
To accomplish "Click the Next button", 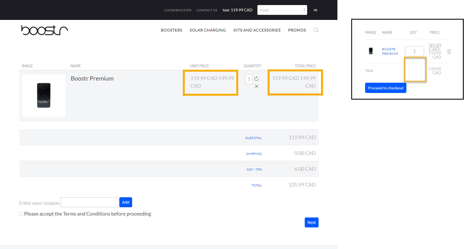I will coord(311,222).
